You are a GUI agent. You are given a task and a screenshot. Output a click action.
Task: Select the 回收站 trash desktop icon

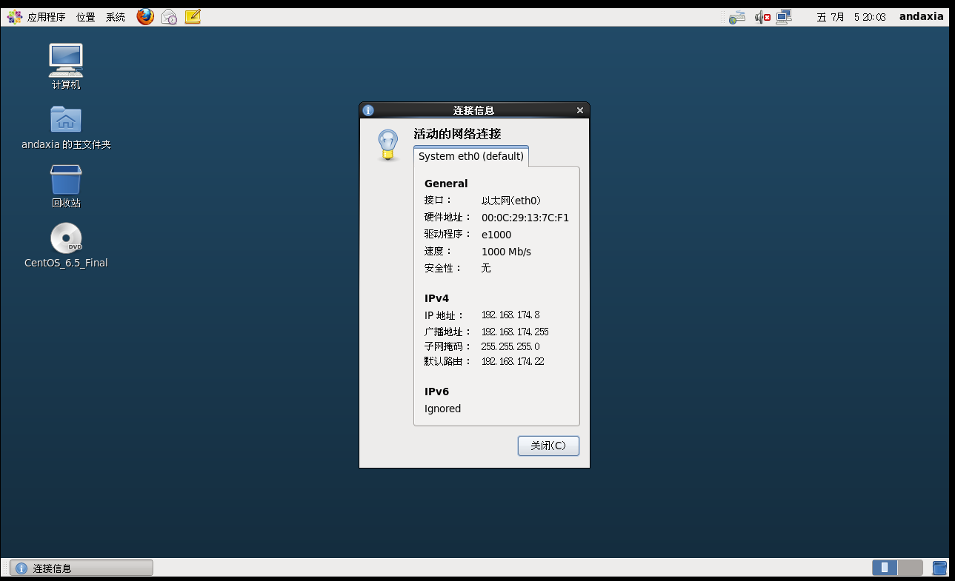click(x=66, y=186)
